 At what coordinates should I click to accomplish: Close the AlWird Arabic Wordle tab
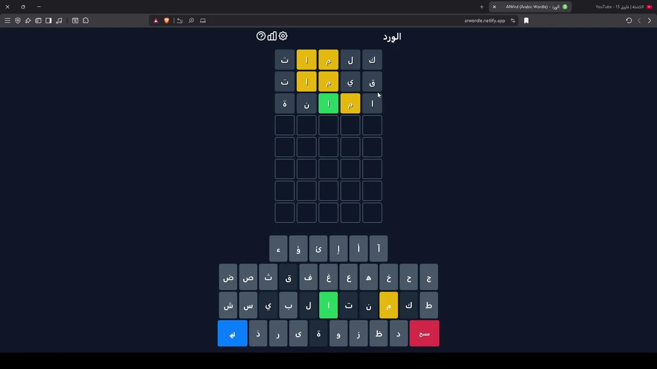coord(494,7)
